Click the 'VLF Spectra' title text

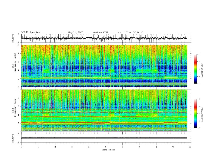click(x=31, y=32)
